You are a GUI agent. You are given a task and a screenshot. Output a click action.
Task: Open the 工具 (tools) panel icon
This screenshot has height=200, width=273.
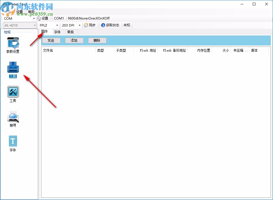[x=13, y=92]
